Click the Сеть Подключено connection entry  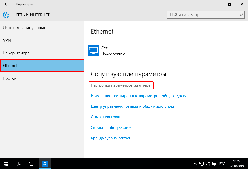pos(106,50)
